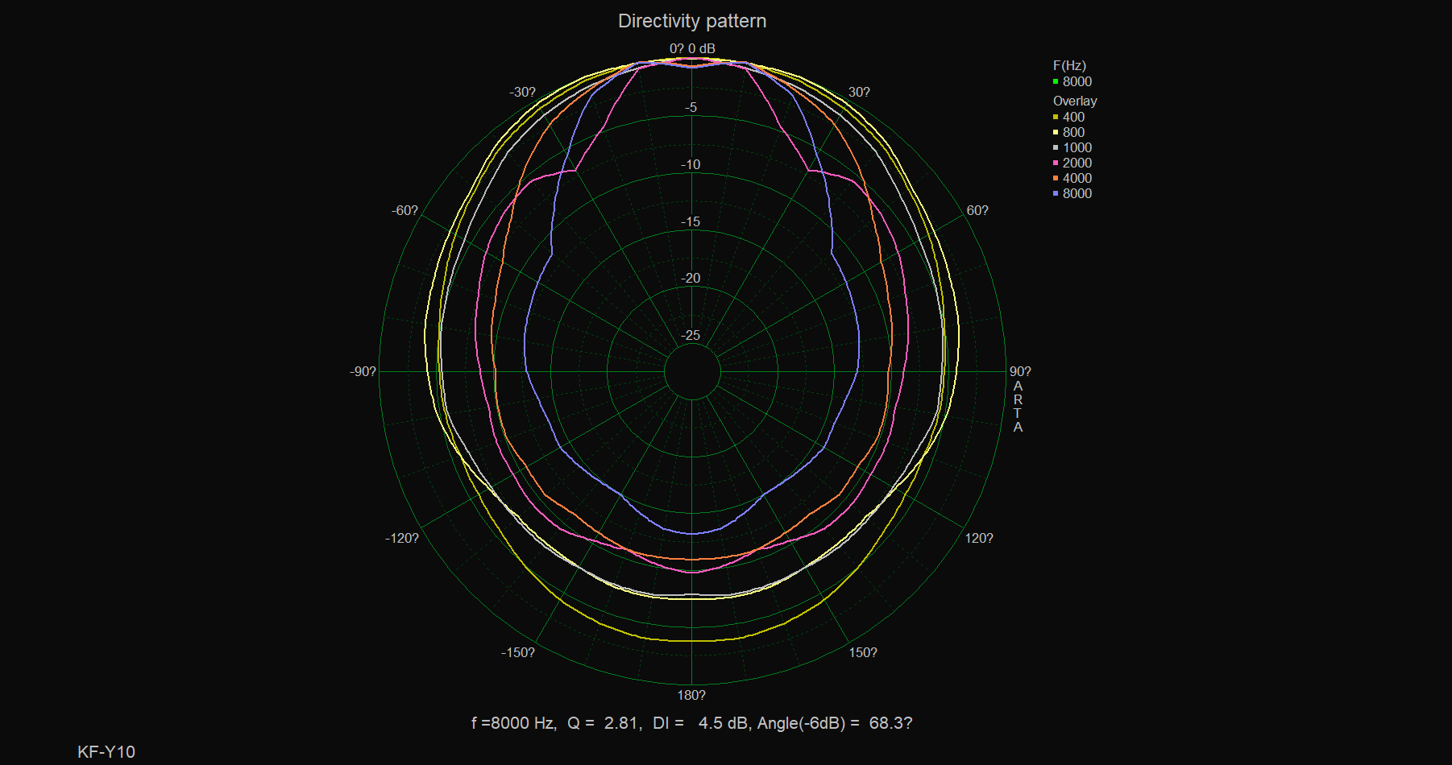Click the 'f =8000 Hz' readout
The image size is (1452, 765).
[x=512, y=723]
